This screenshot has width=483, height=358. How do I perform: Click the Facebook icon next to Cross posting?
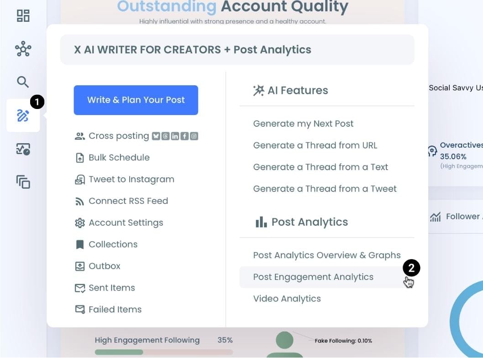[x=184, y=135]
